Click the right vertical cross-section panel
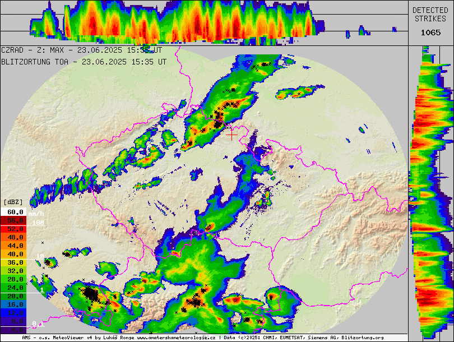Image resolution: width=454 pixels, height=342 pixels. point(431,193)
